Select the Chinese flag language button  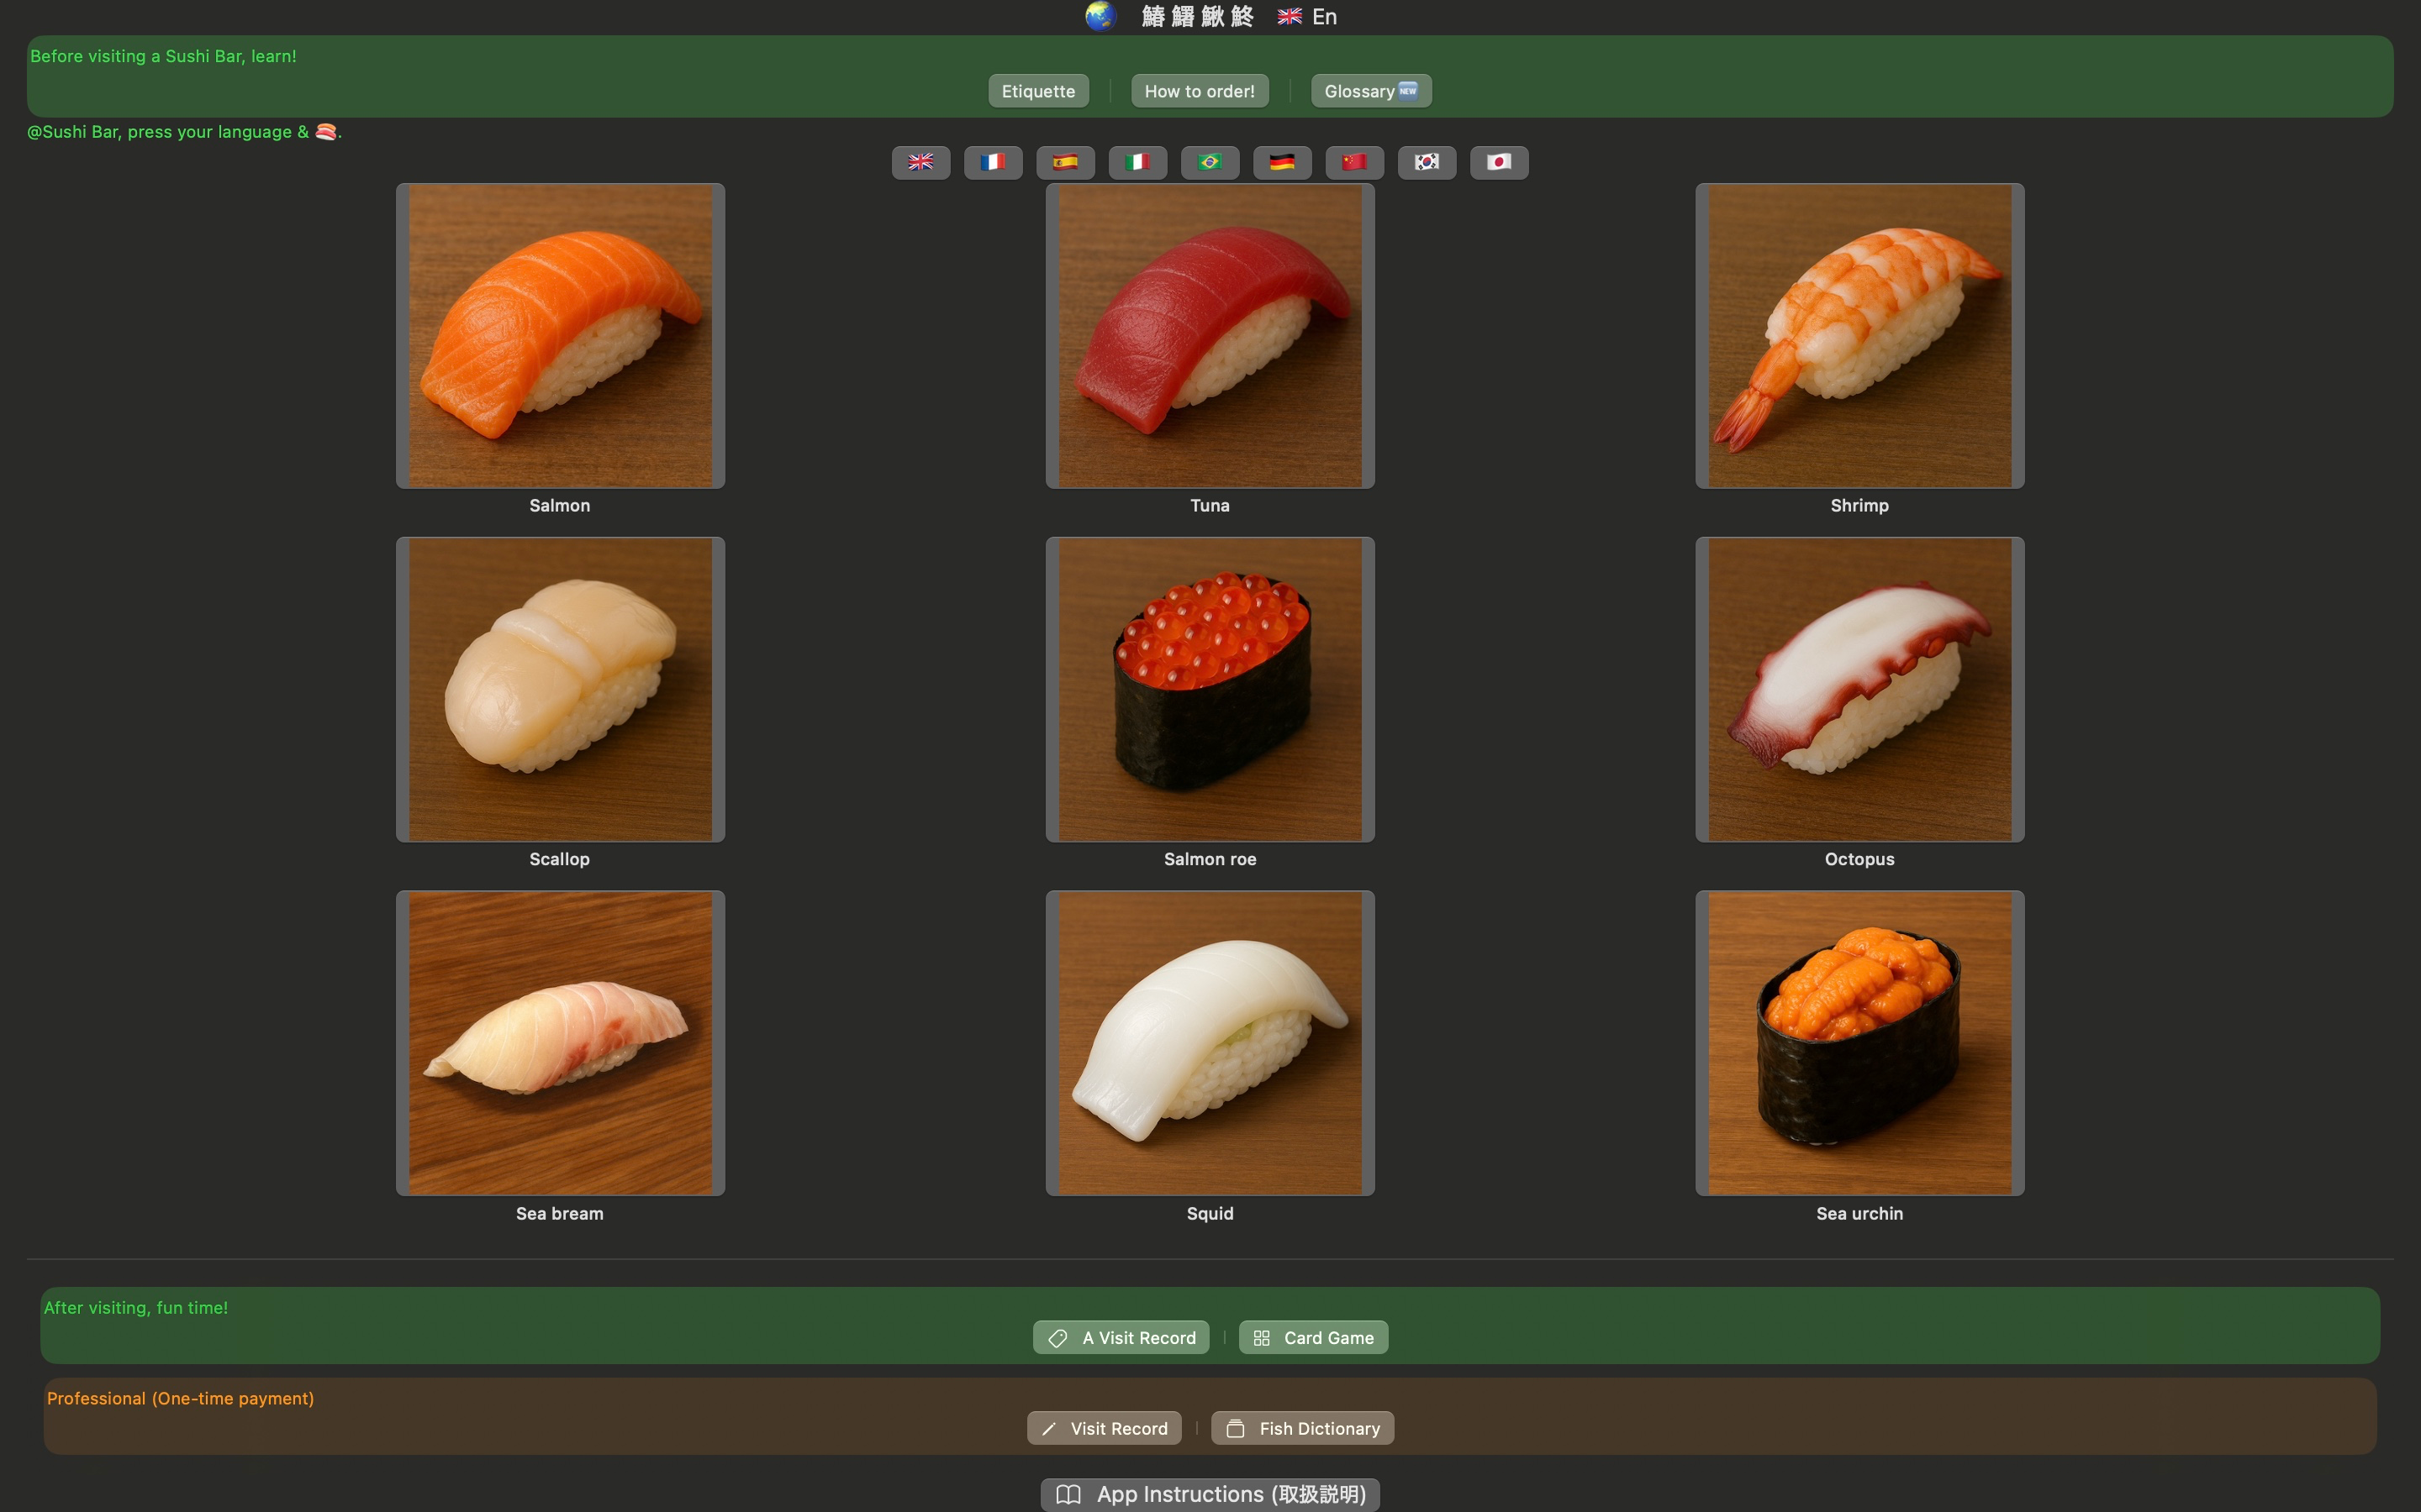click(1354, 162)
